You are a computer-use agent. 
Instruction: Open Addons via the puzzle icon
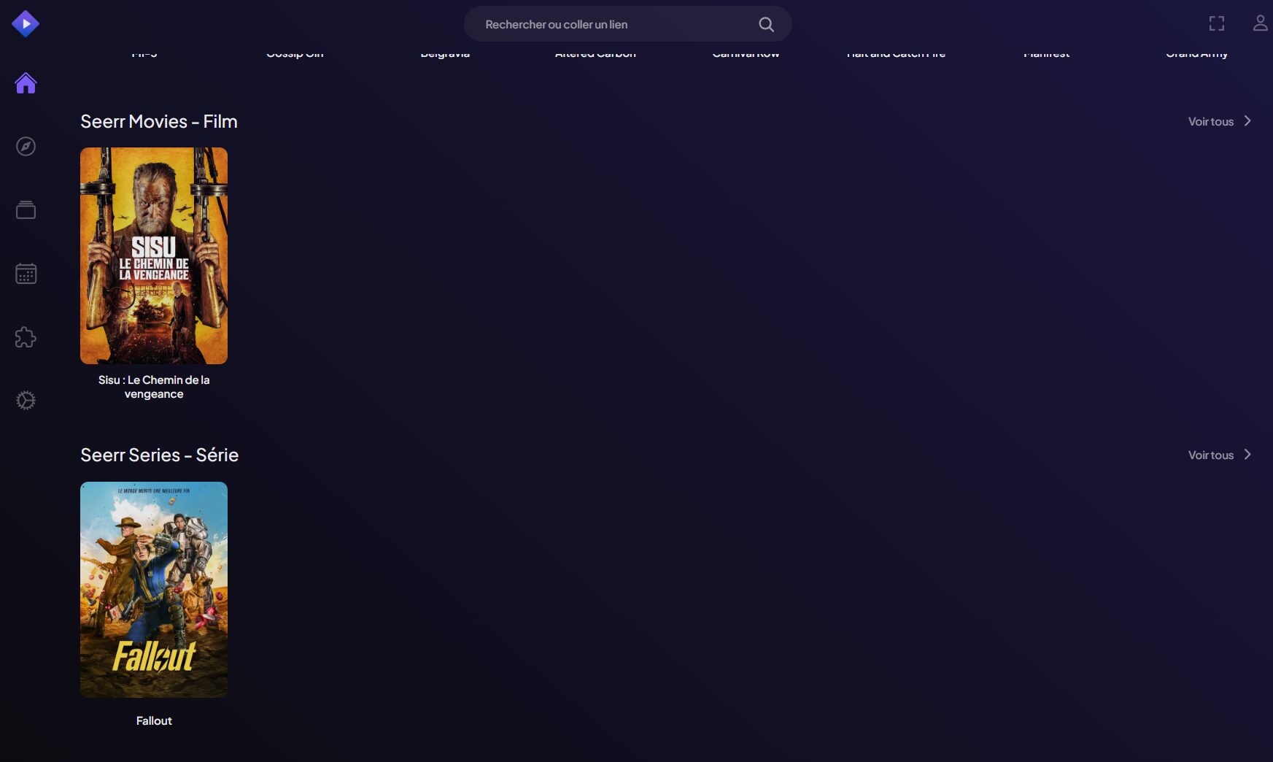[26, 337]
